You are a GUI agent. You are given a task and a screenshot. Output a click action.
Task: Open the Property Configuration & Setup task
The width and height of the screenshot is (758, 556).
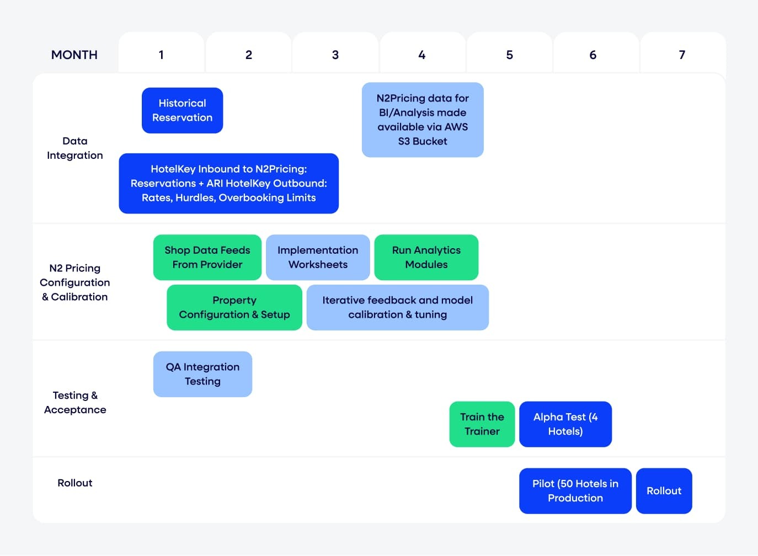tap(234, 307)
